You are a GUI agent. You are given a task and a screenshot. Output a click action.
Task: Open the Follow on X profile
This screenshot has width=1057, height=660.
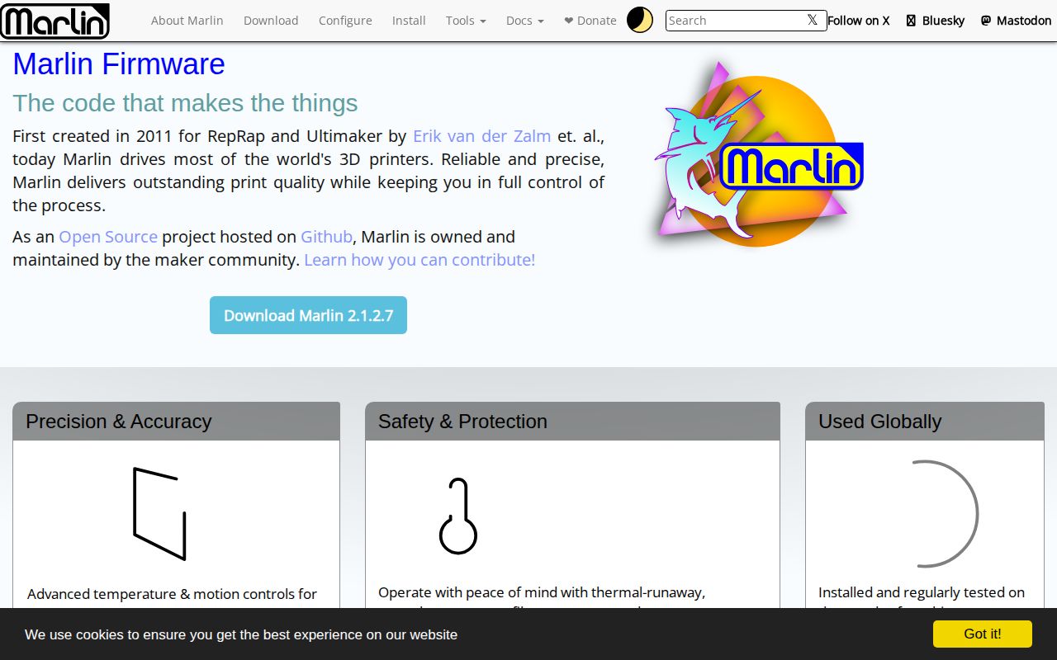[x=859, y=20]
